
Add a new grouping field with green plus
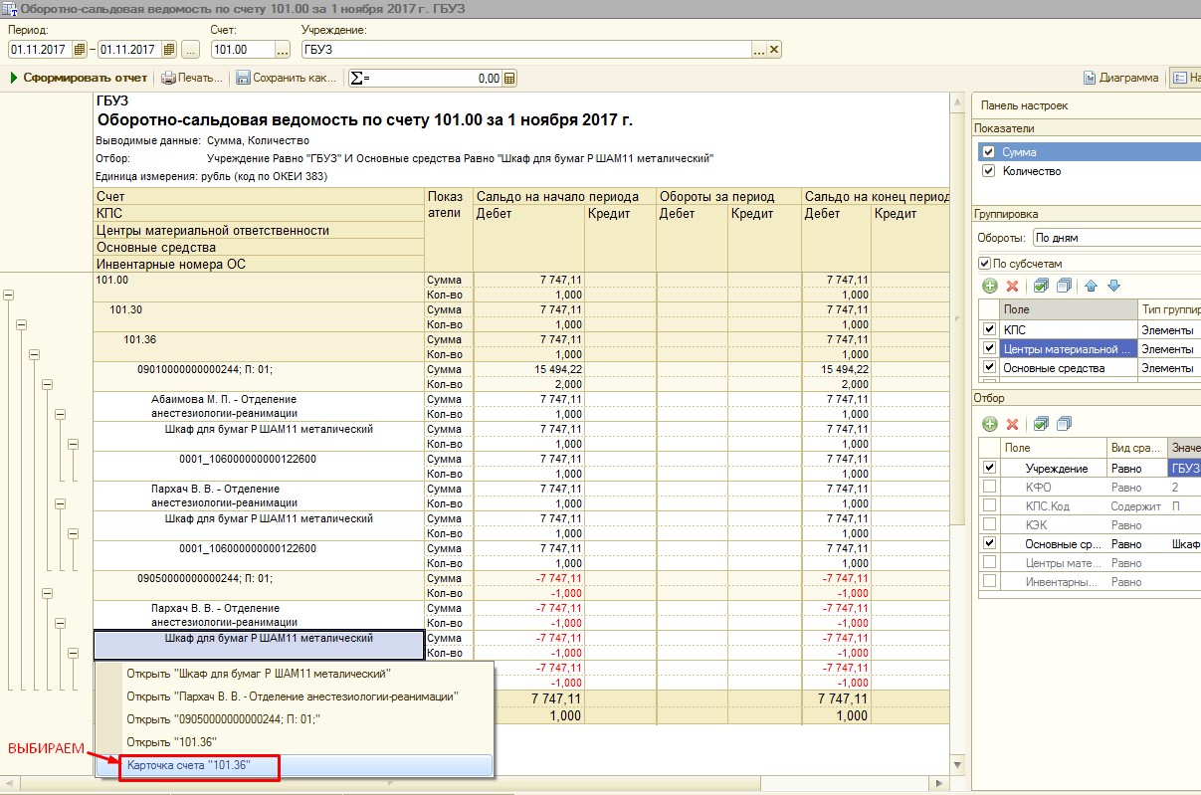coord(989,286)
